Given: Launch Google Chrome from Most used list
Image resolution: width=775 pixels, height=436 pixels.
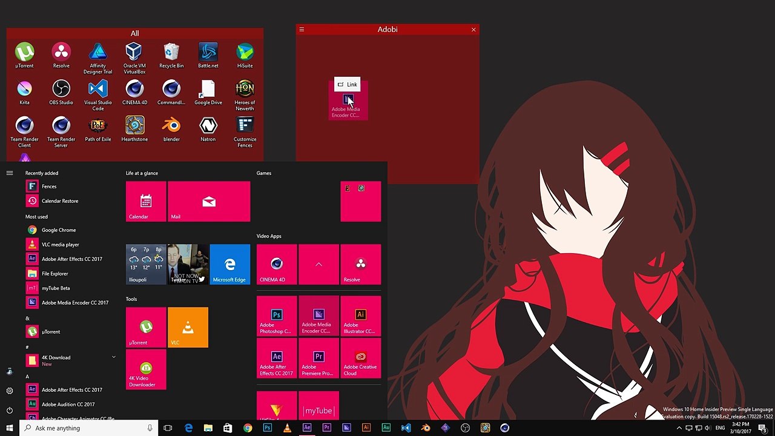Looking at the screenshot, I should pos(70,230).
